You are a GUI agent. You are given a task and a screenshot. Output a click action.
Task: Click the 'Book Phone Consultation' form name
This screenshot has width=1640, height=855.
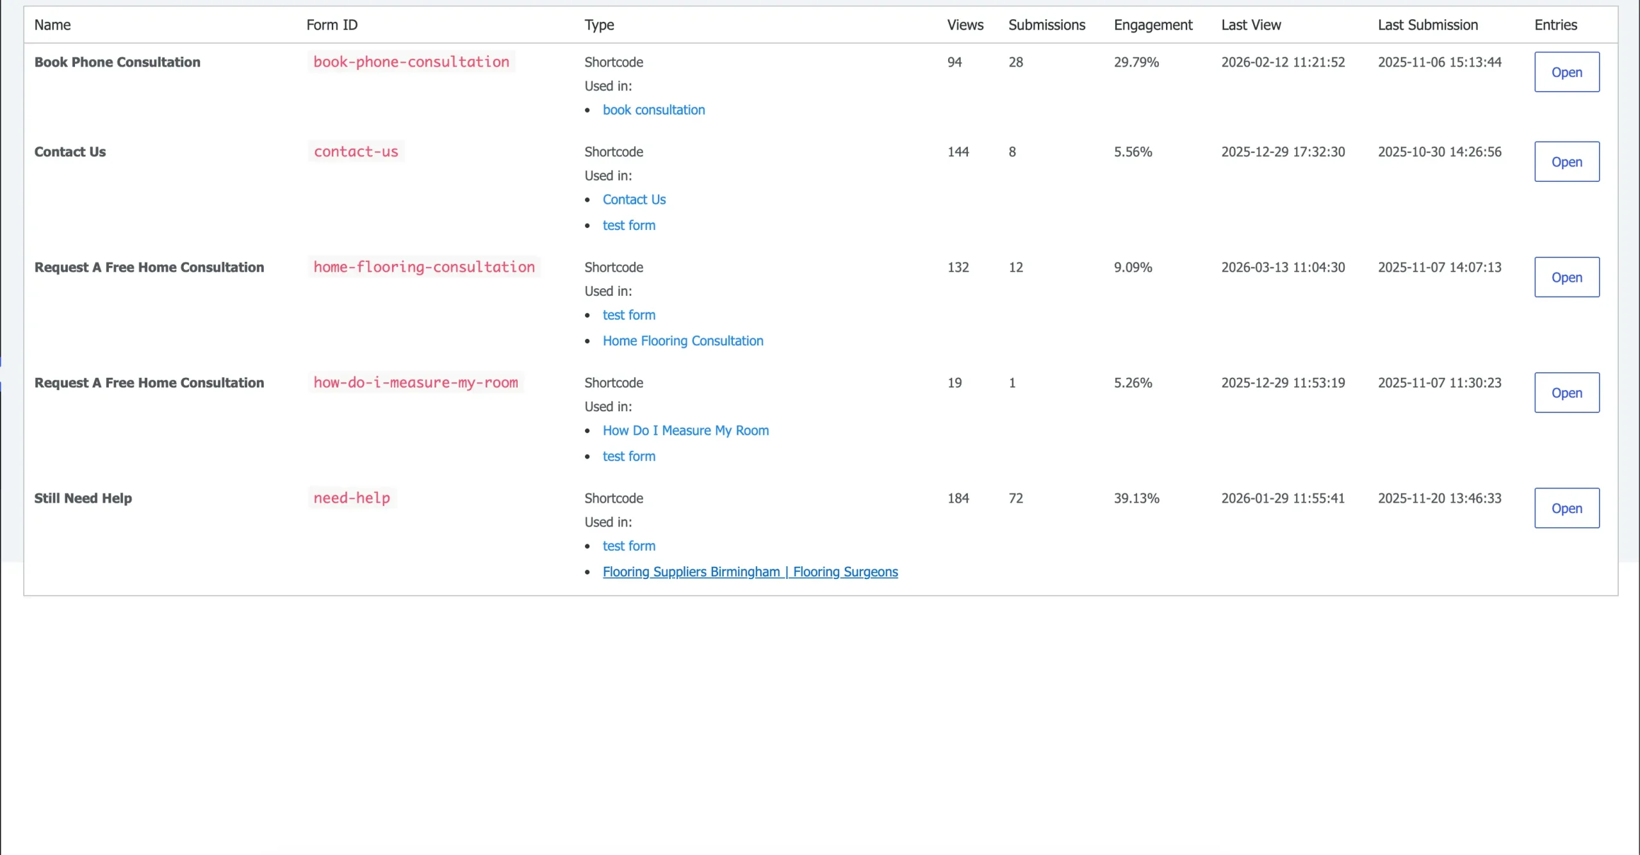click(x=117, y=62)
